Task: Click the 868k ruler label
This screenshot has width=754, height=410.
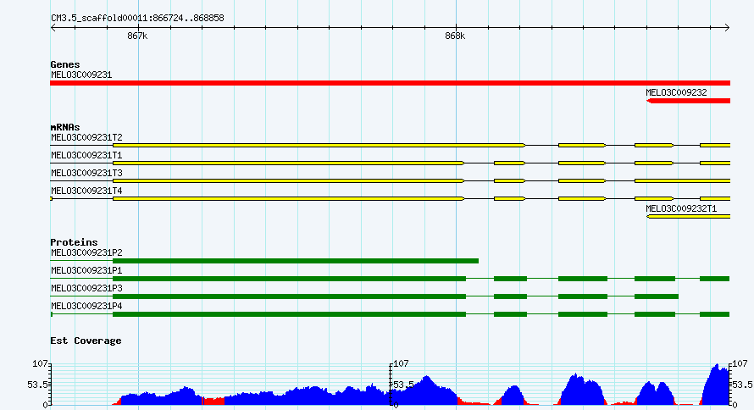Action: coord(455,36)
